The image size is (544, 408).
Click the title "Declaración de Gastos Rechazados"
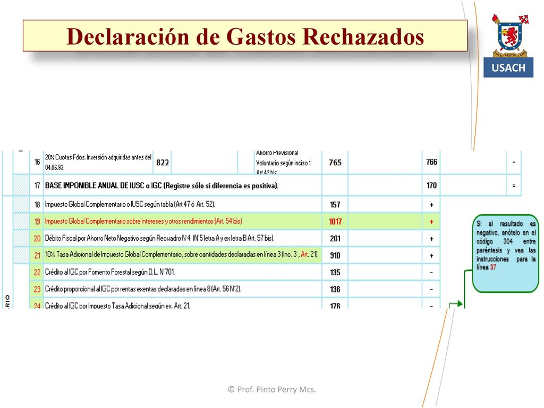245,36
